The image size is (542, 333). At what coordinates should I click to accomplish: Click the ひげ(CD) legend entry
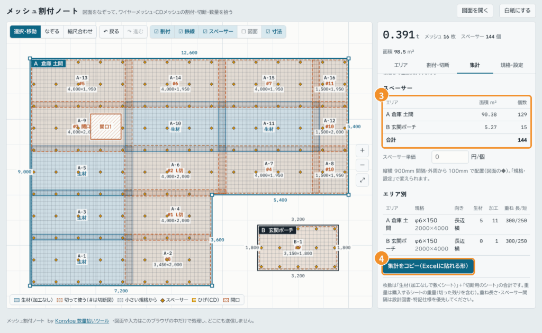click(205, 300)
